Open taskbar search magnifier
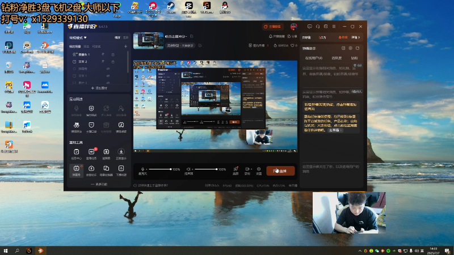 pos(17,250)
